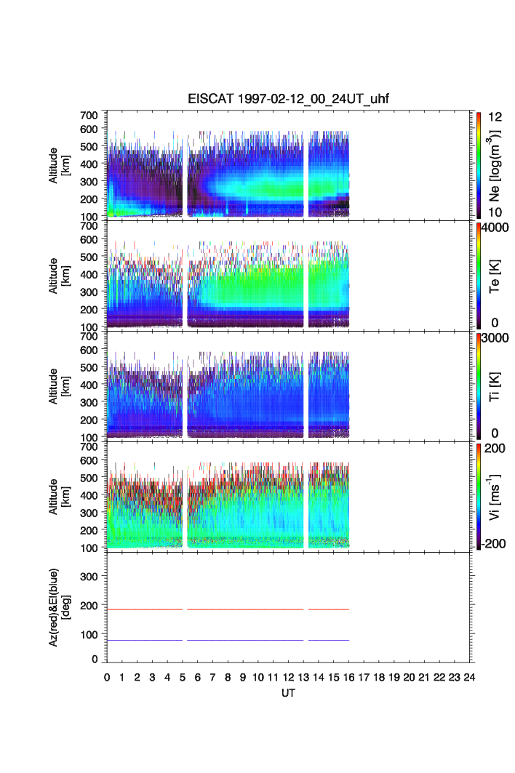The image size is (515, 773).
Task: Click the Ne electron density color bar
Action: 479,165
